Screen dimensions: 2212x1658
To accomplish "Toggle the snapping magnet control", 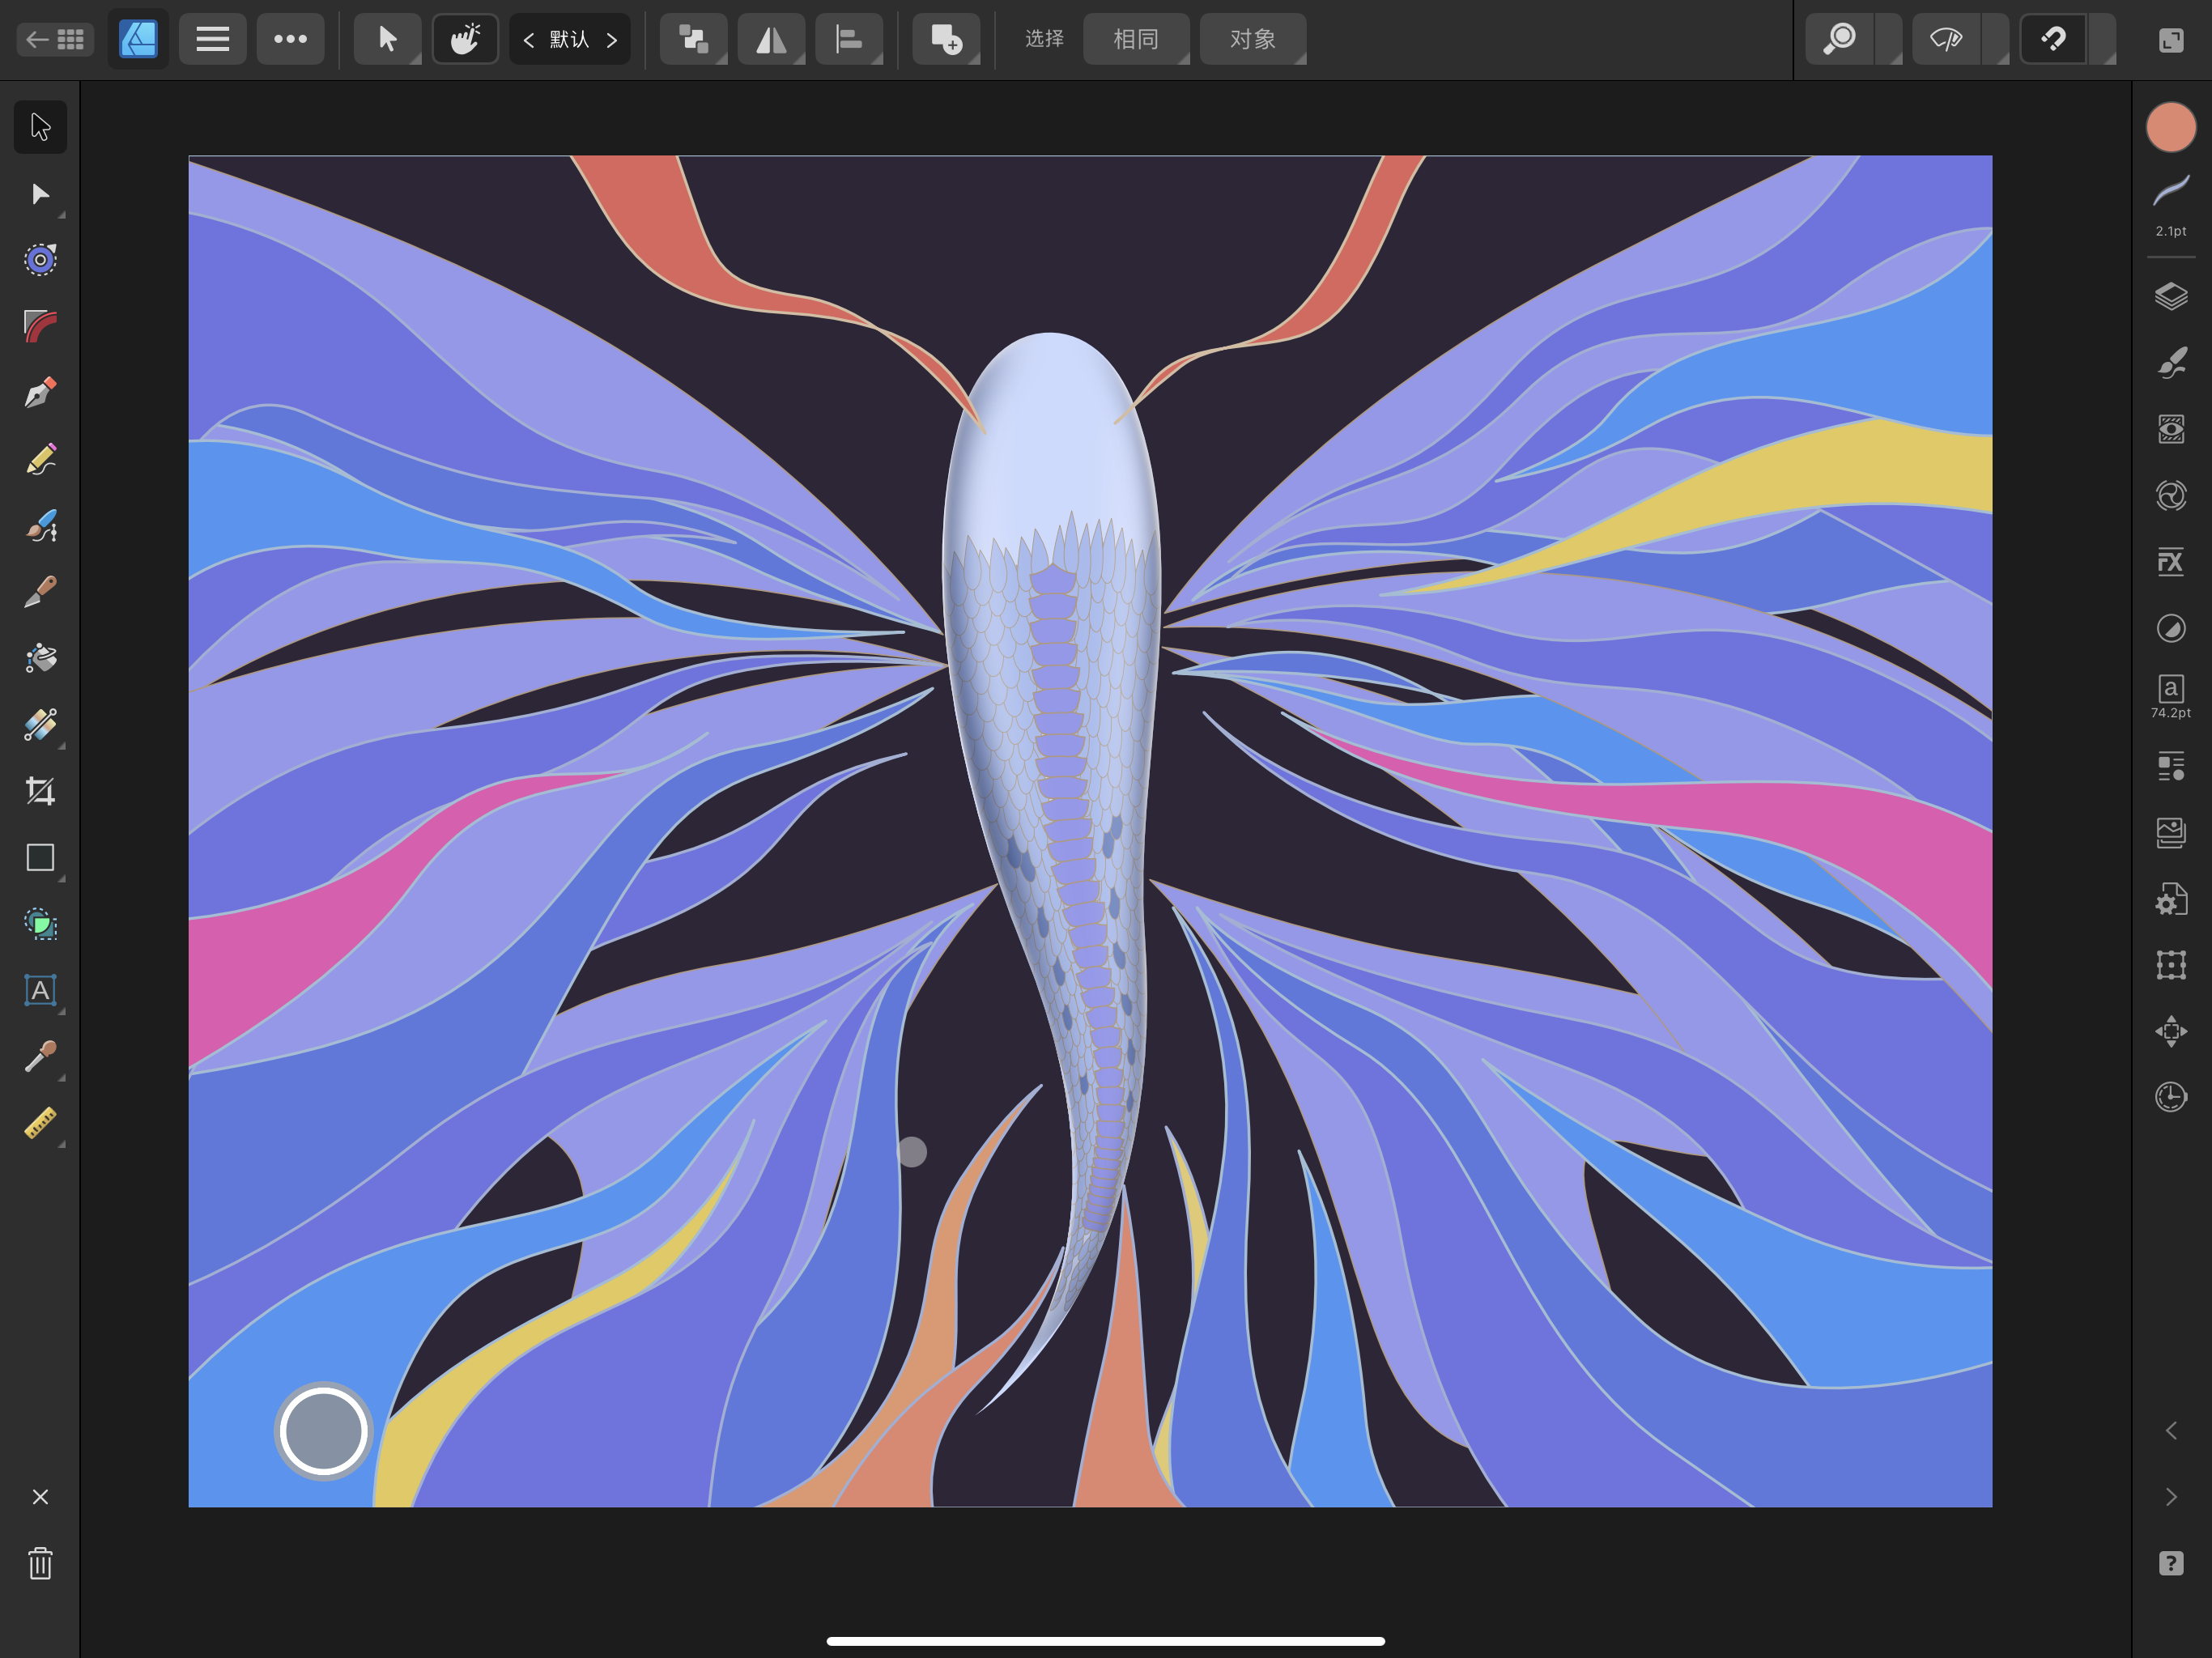I will [2052, 39].
